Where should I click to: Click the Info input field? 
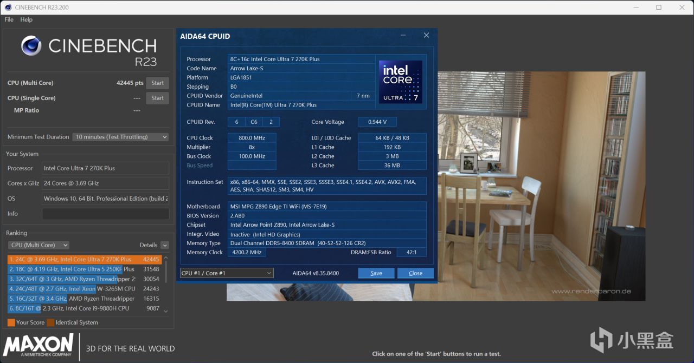[106, 214]
